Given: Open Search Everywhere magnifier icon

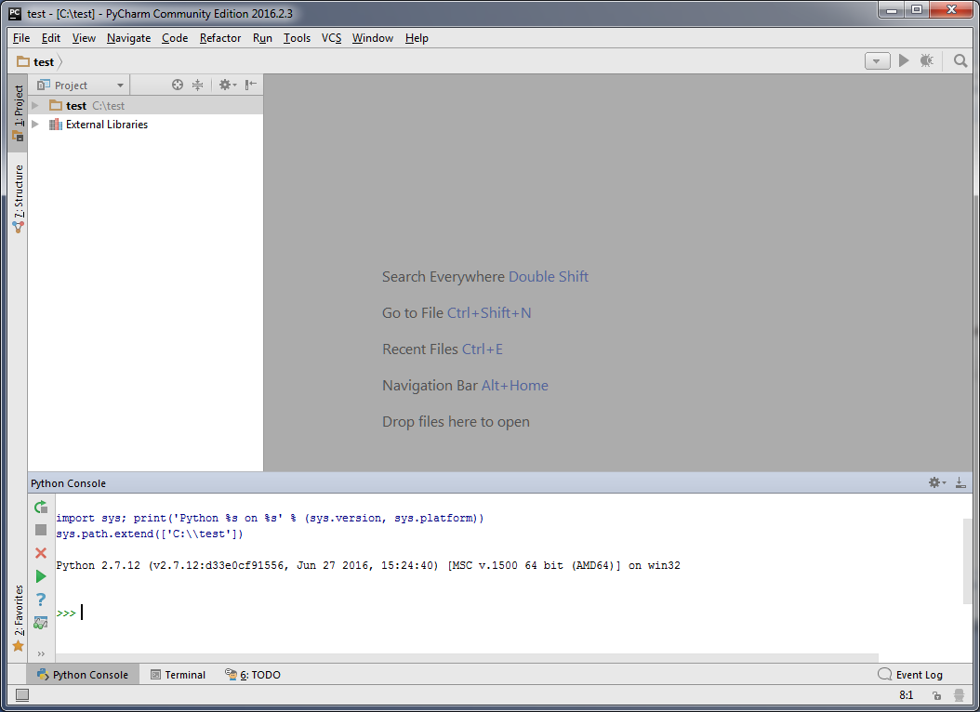Looking at the screenshot, I should 960,61.
